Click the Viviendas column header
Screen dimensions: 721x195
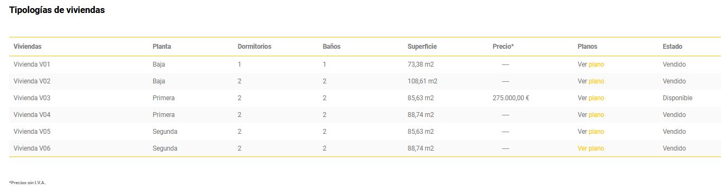pos(28,47)
